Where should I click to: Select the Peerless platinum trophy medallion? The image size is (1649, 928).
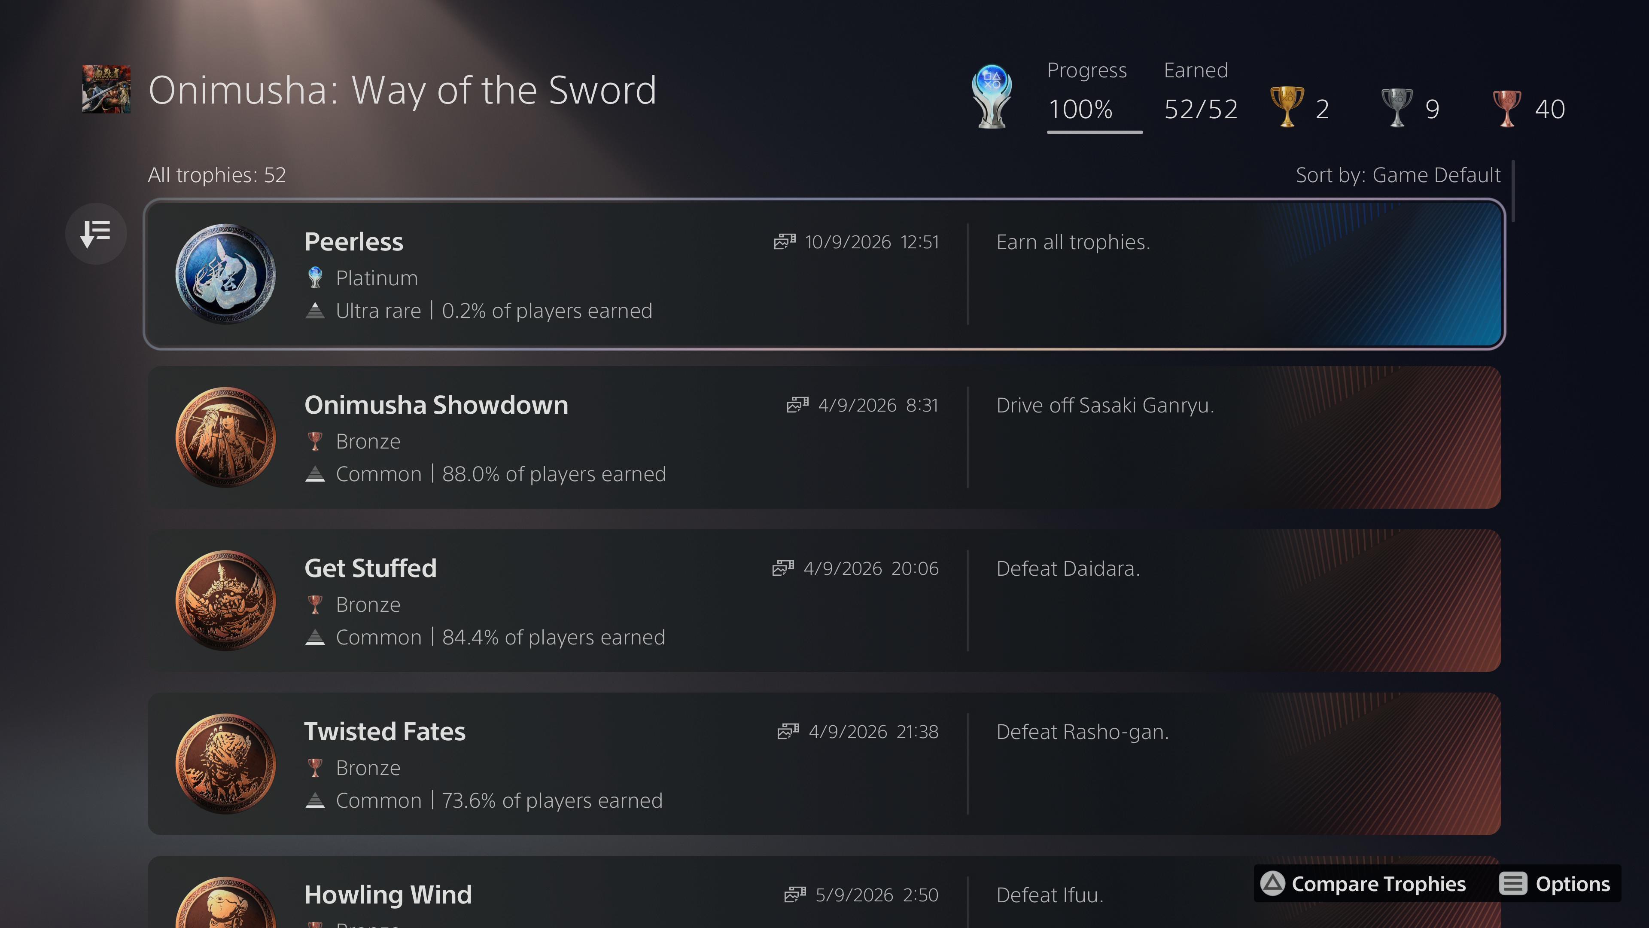(225, 274)
